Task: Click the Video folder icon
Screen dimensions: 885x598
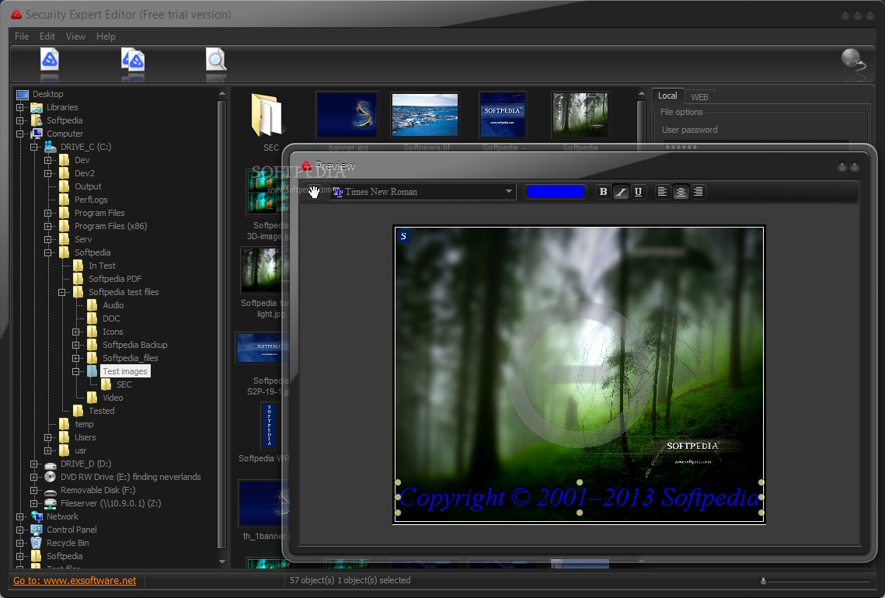Action: point(92,398)
